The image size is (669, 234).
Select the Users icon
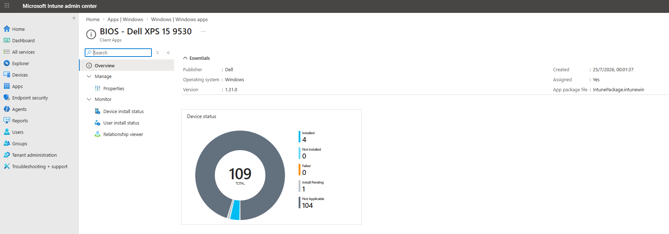point(7,132)
